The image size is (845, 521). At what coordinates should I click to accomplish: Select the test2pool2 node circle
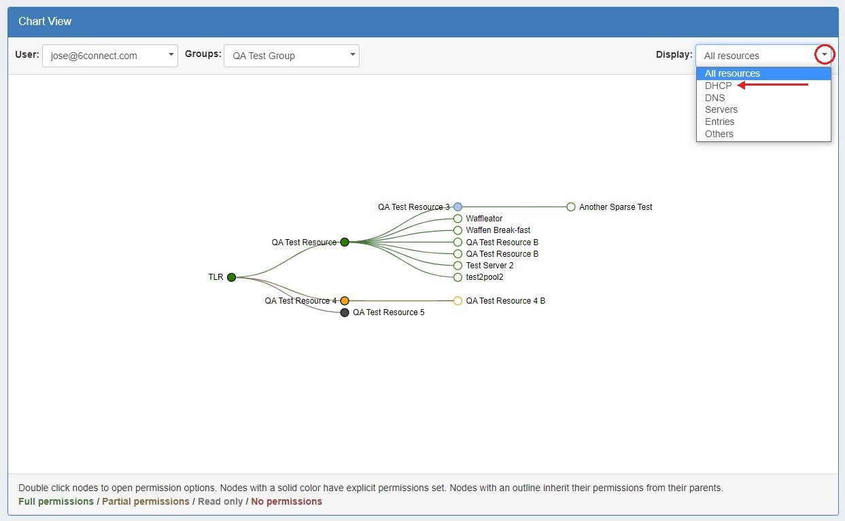coord(458,277)
